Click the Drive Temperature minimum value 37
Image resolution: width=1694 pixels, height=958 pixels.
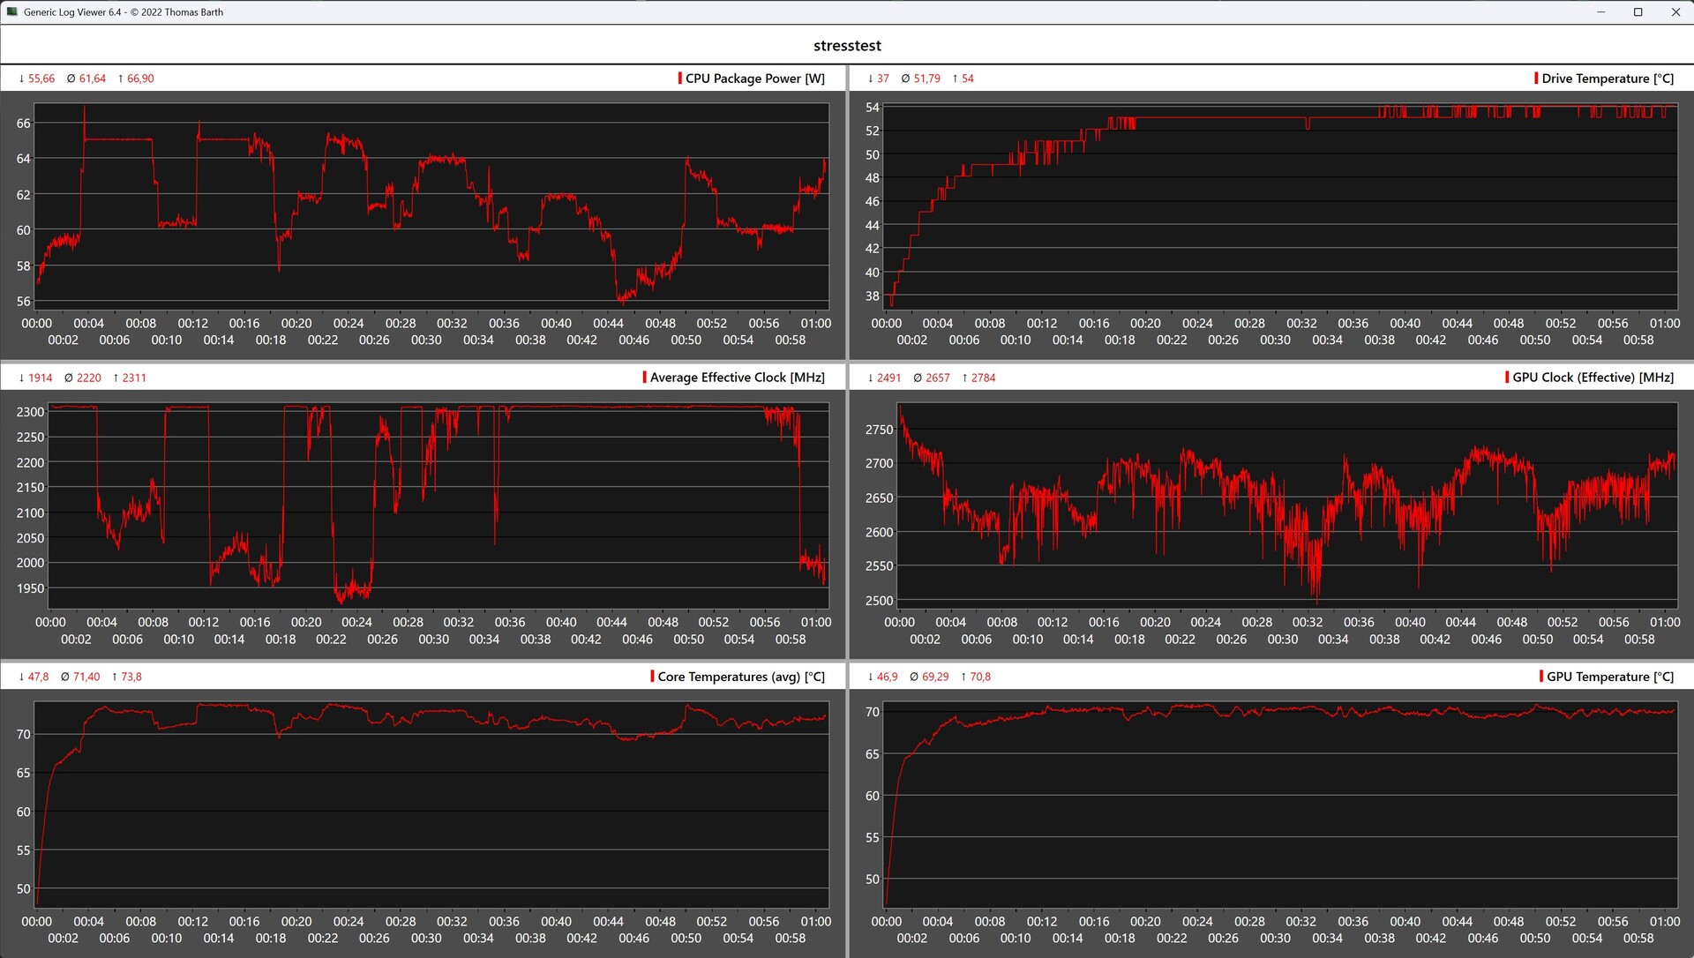click(x=882, y=79)
